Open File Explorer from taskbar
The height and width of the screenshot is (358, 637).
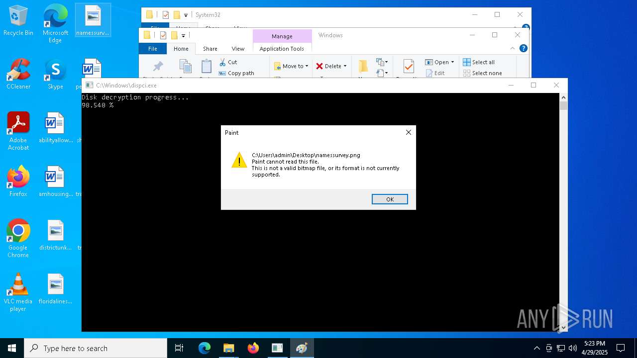pyautogui.click(x=228, y=348)
